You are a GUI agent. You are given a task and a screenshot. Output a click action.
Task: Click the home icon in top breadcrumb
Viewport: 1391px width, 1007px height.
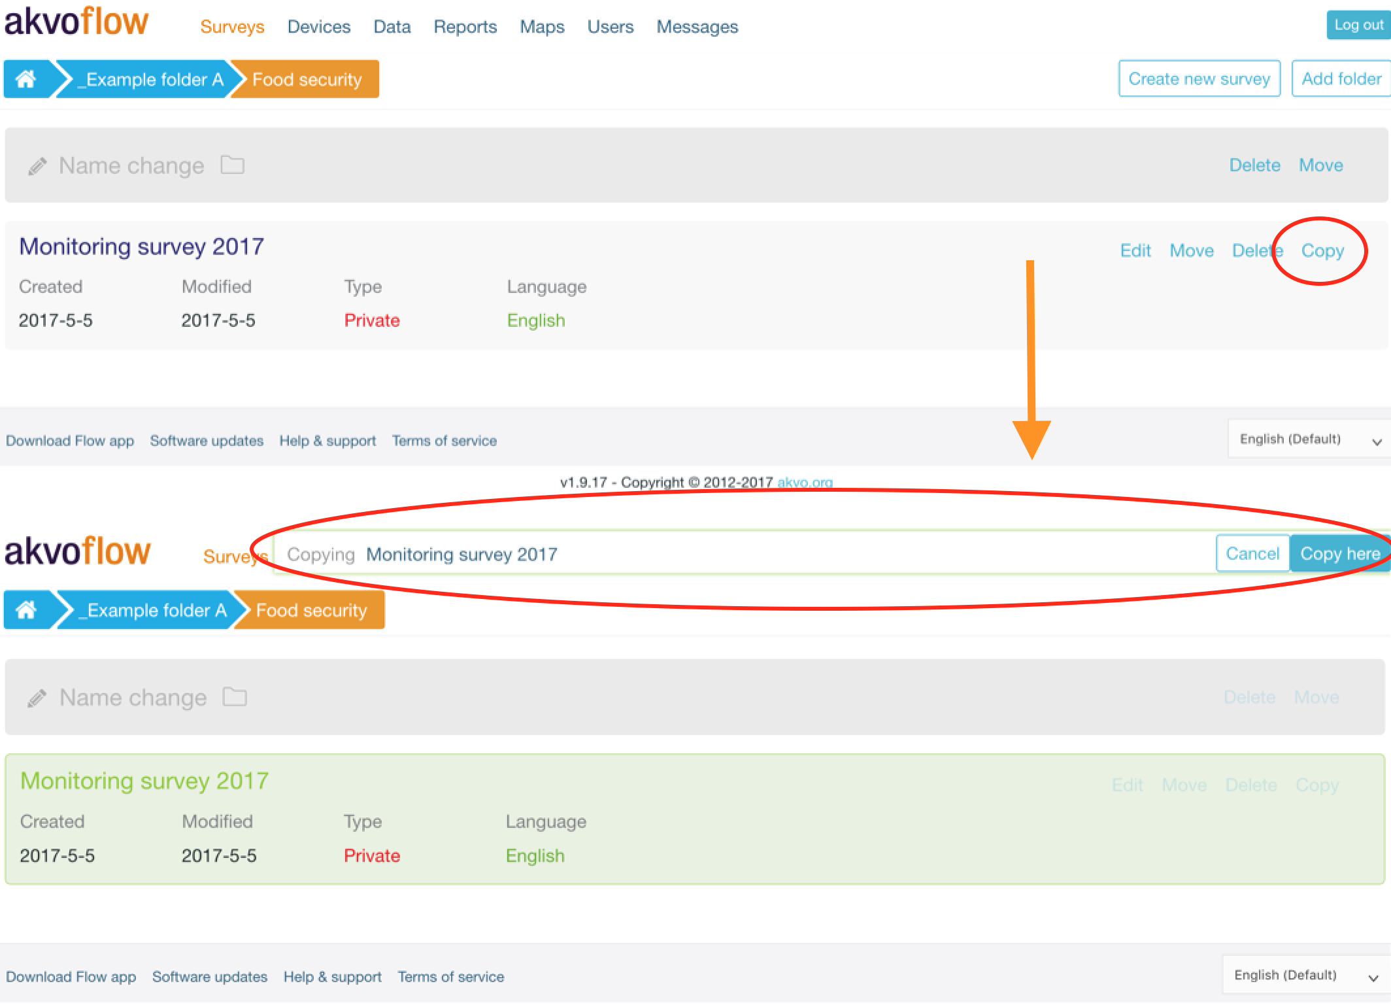[x=26, y=80]
